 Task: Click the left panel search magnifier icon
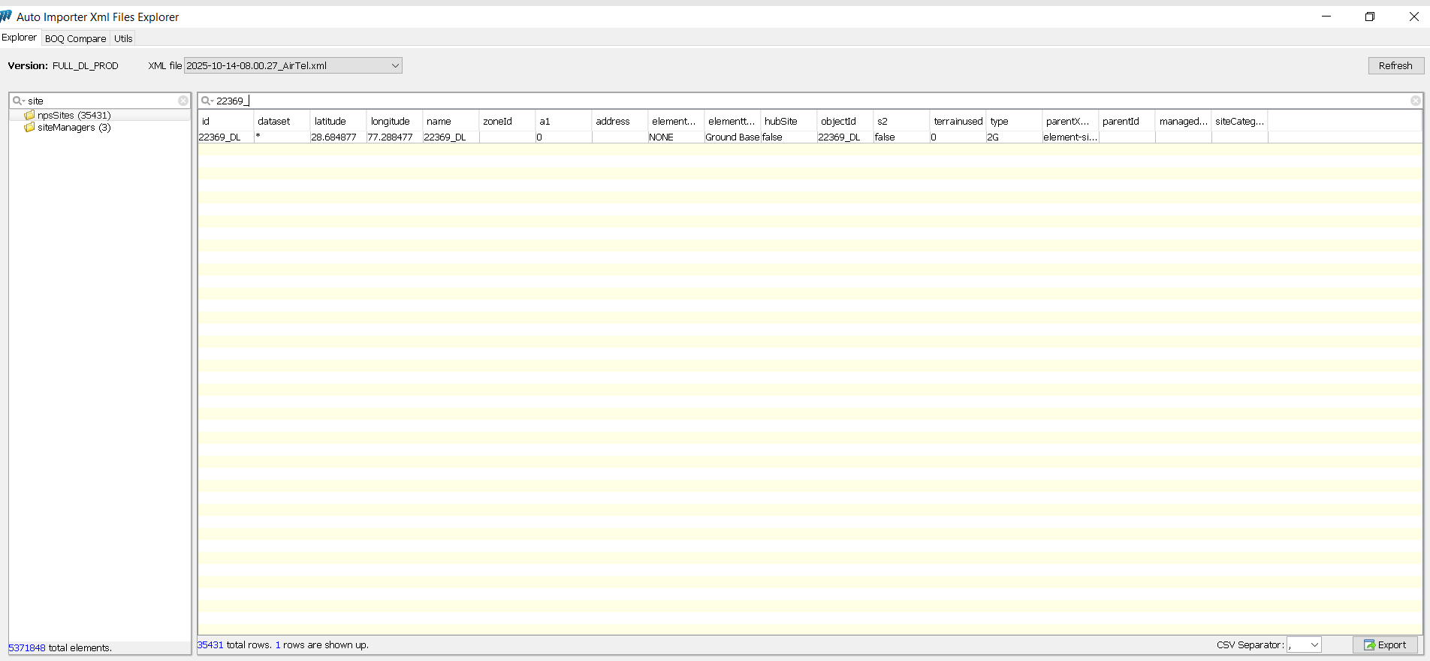point(18,101)
